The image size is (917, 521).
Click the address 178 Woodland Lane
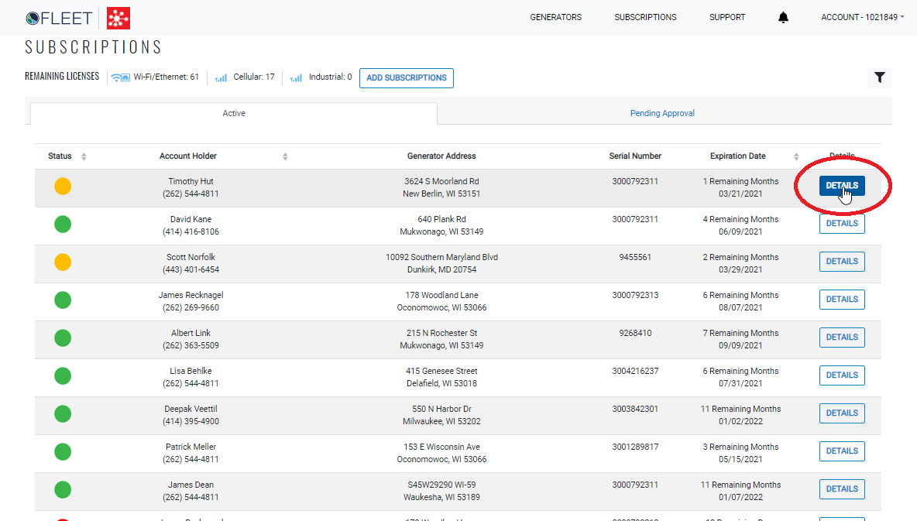pos(441,295)
